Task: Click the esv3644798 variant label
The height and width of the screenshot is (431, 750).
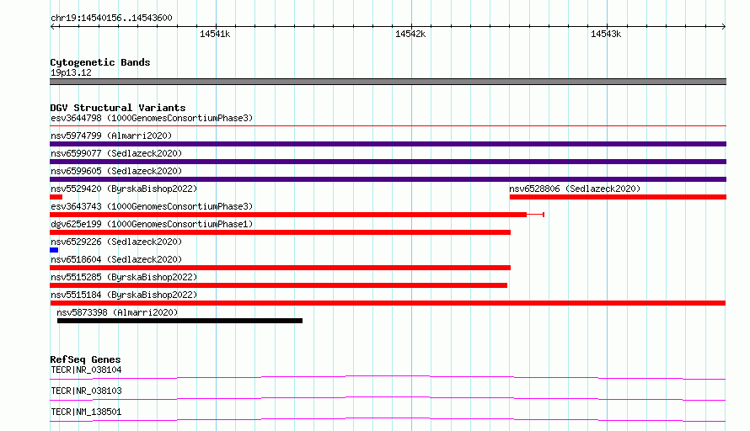Action: click(x=152, y=118)
